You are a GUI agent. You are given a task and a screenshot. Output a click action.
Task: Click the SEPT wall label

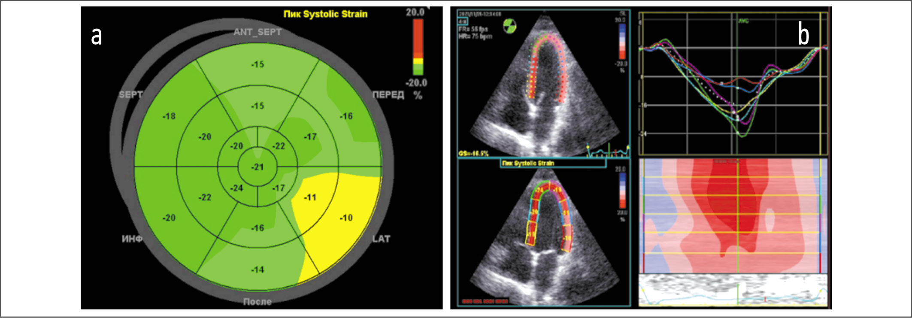tap(130, 94)
